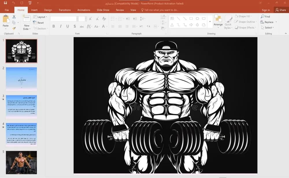289x178 pixels.
Task: Collapse the ribbon with the chevron arrow
Action: [286, 34]
